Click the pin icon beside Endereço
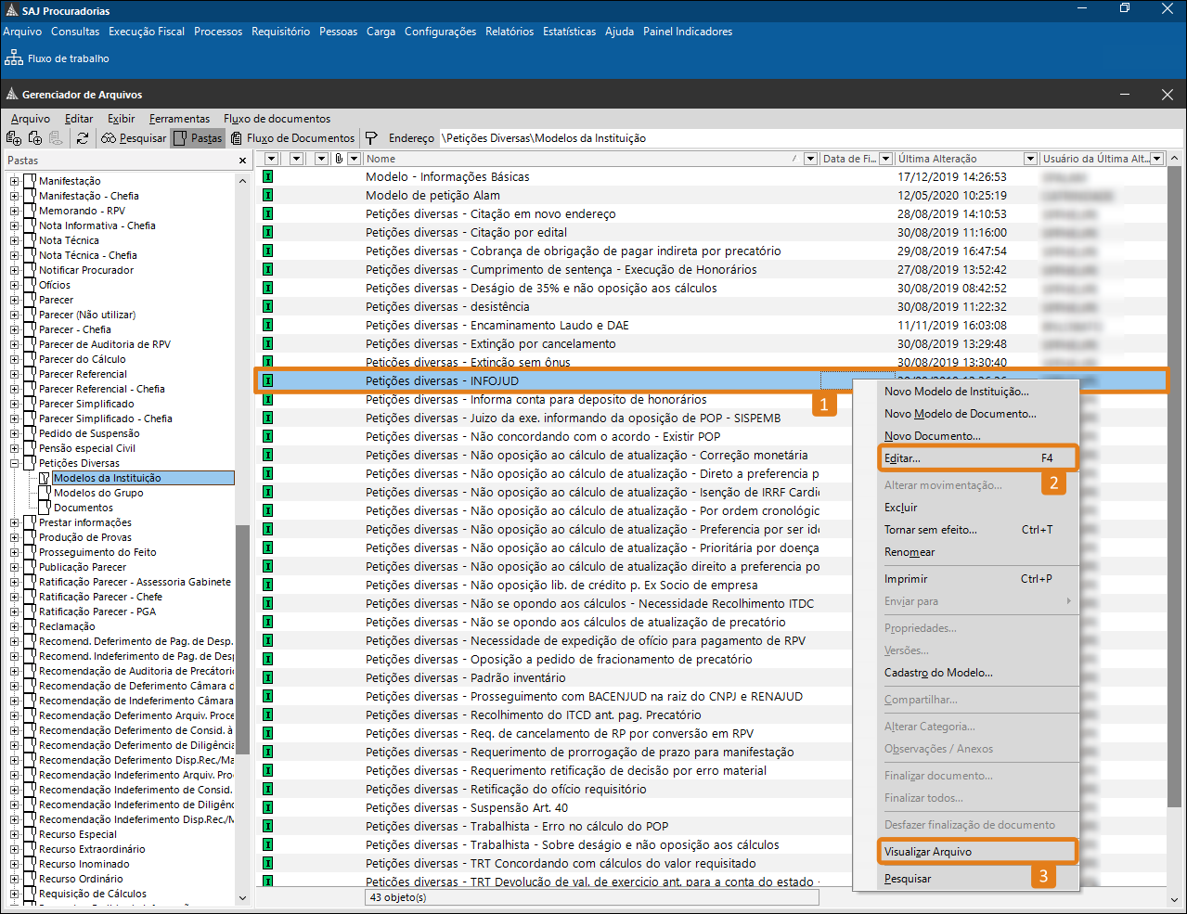Screen dimensions: 1187x914 (x=371, y=138)
